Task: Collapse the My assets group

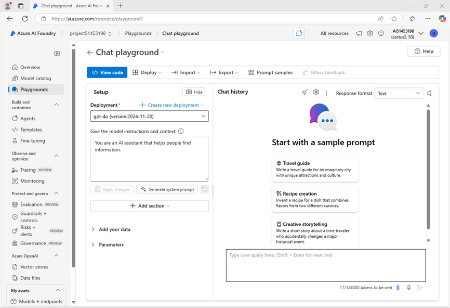Action: click(58, 290)
